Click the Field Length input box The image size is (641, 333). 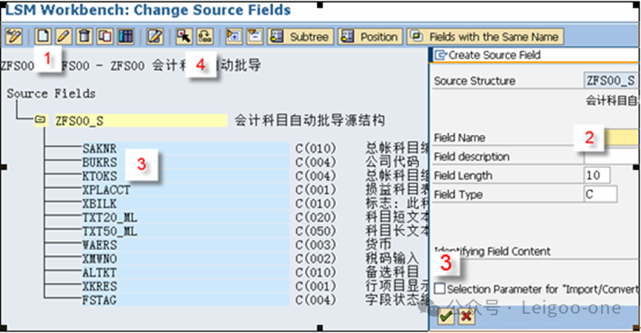[x=597, y=175]
